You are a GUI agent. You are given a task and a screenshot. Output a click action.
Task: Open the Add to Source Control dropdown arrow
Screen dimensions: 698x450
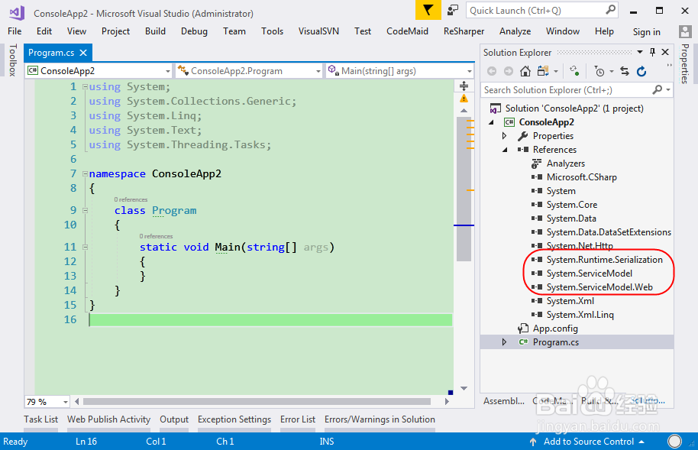pos(641,442)
